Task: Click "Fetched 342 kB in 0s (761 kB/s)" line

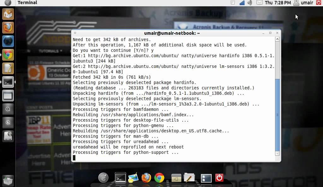Action: click(x=112, y=77)
